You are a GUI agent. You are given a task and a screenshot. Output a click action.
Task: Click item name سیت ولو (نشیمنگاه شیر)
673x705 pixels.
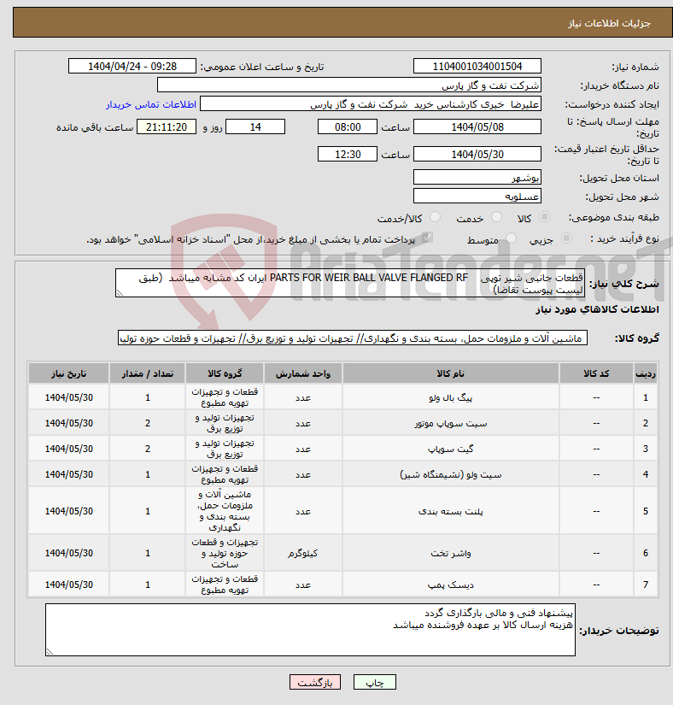coord(451,474)
